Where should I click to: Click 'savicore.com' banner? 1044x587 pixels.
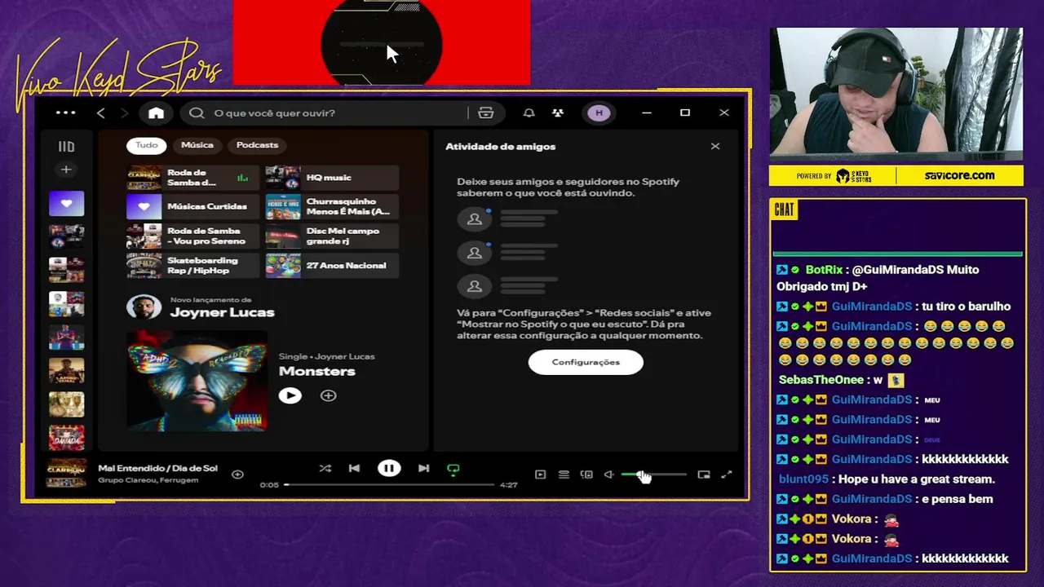pyautogui.click(x=959, y=175)
